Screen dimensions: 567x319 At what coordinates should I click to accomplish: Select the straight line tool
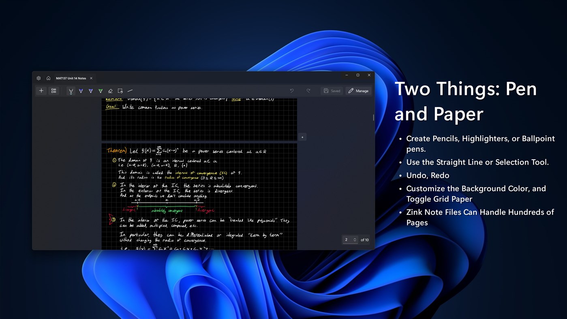130,90
